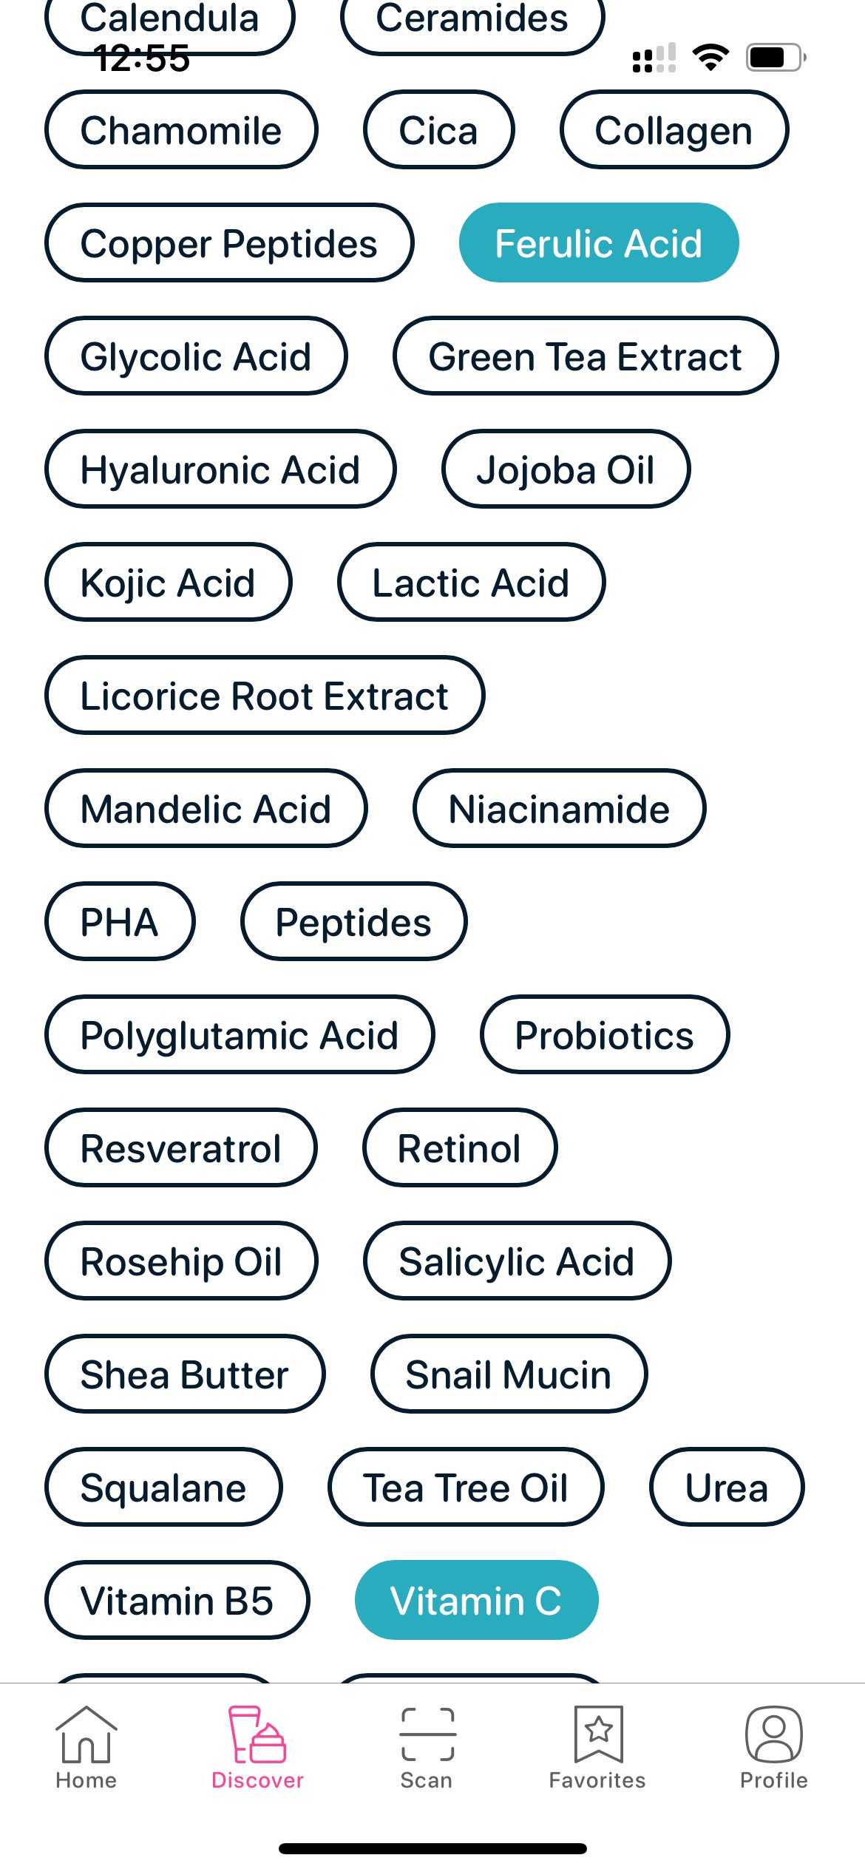
Task: Deselect the Ferulic Acid filter
Action: [599, 242]
